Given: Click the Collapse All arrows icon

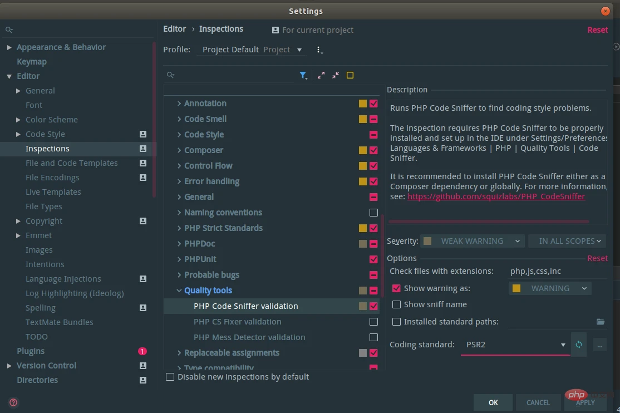Looking at the screenshot, I should coord(336,75).
